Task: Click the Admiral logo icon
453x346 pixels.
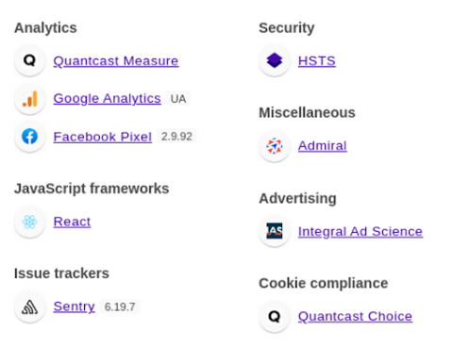Action: (x=275, y=146)
